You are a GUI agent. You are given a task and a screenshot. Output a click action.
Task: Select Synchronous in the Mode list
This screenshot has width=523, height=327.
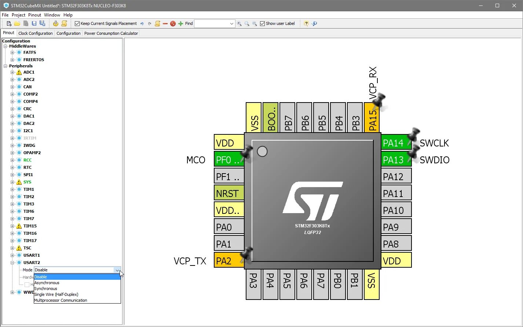tap(77, 289)
